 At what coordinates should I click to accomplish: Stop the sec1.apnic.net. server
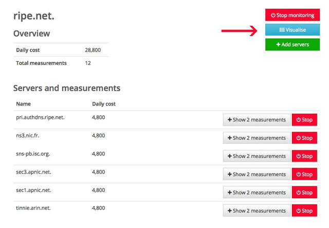(x=304, y=192)
